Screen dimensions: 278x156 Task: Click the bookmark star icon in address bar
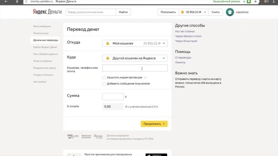[255, 1]
